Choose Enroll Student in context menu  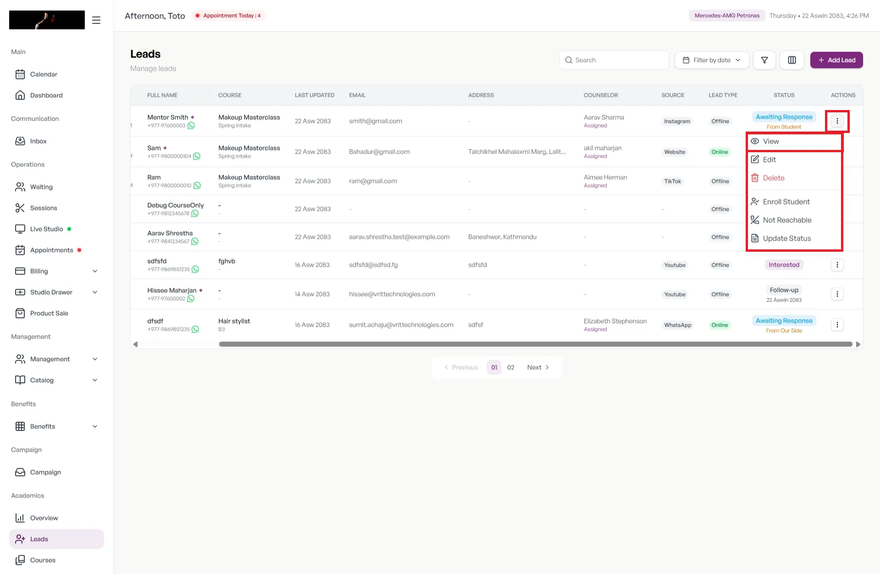(795, 202)
